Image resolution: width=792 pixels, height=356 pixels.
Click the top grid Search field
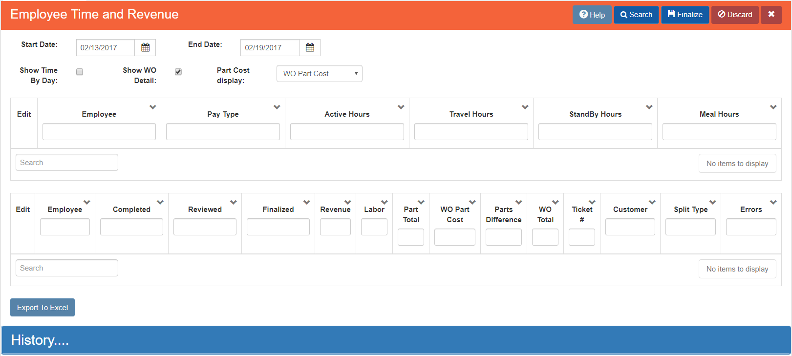click(67, 163)
